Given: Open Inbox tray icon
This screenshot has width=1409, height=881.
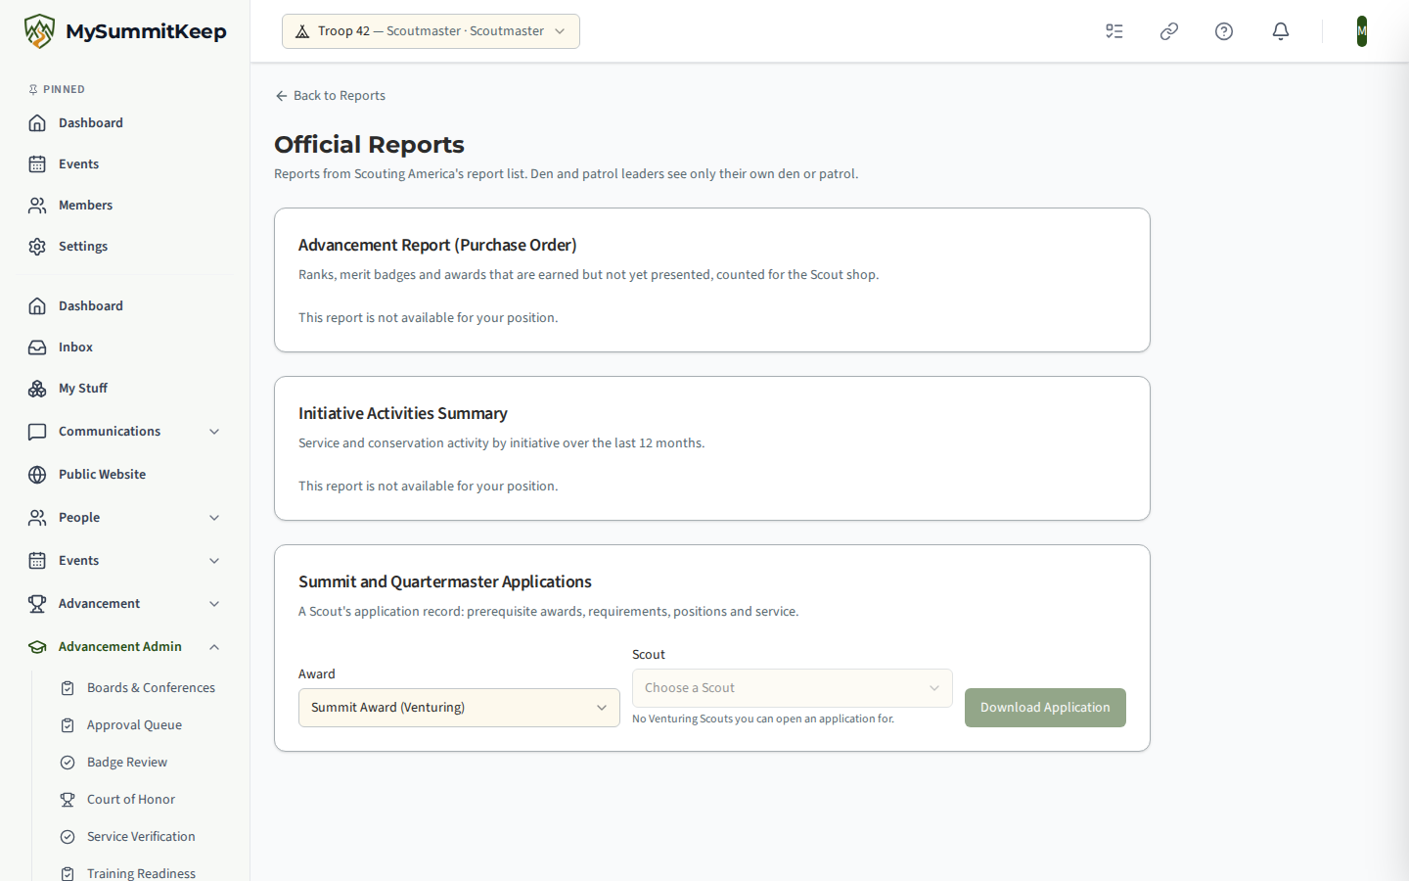Looking at the screenshot, I should point(37,348).
